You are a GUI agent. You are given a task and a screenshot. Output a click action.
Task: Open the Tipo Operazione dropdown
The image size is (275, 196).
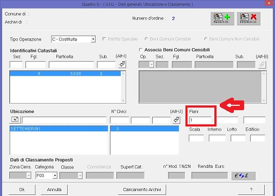pyautogui.click(x=93, y=39)
